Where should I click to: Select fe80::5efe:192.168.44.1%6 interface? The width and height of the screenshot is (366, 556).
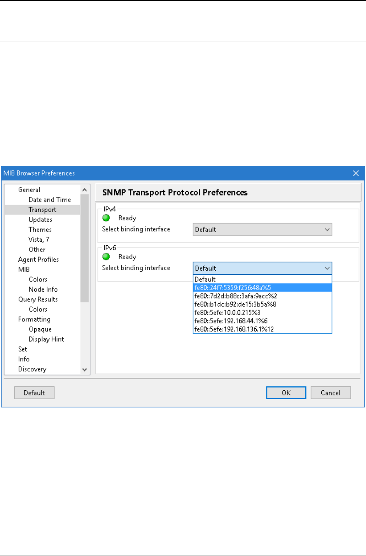coord(263,321)
